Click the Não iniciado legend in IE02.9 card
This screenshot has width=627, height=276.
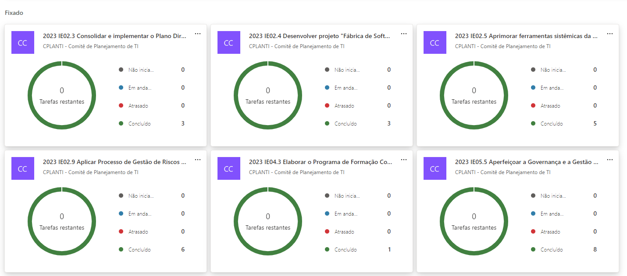[x=141, y=196]
